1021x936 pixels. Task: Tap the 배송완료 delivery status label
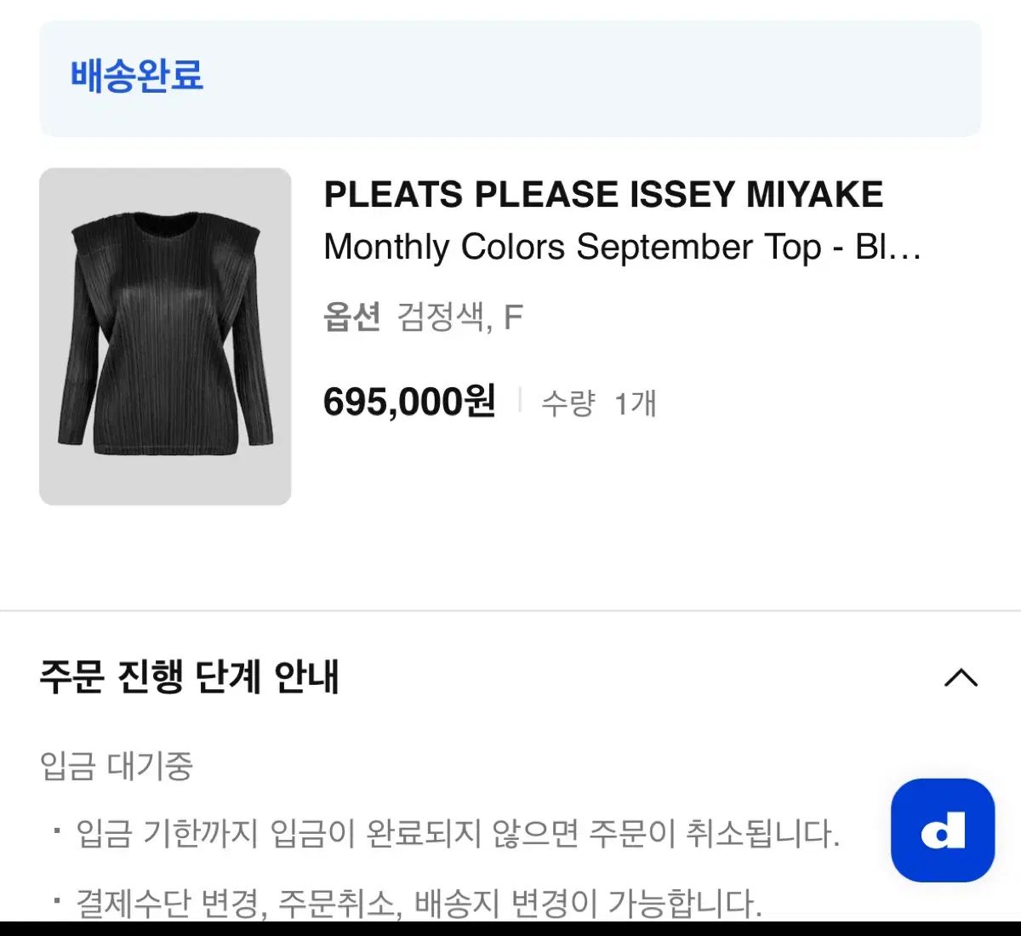pyautogui.click(x=137, y=75)
